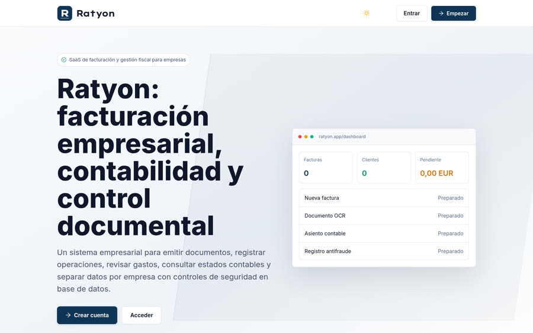This screenshot has height=333, width=533.
Task: Click Preparado status beside Nueva factura
Action: (x=451, y=198)
